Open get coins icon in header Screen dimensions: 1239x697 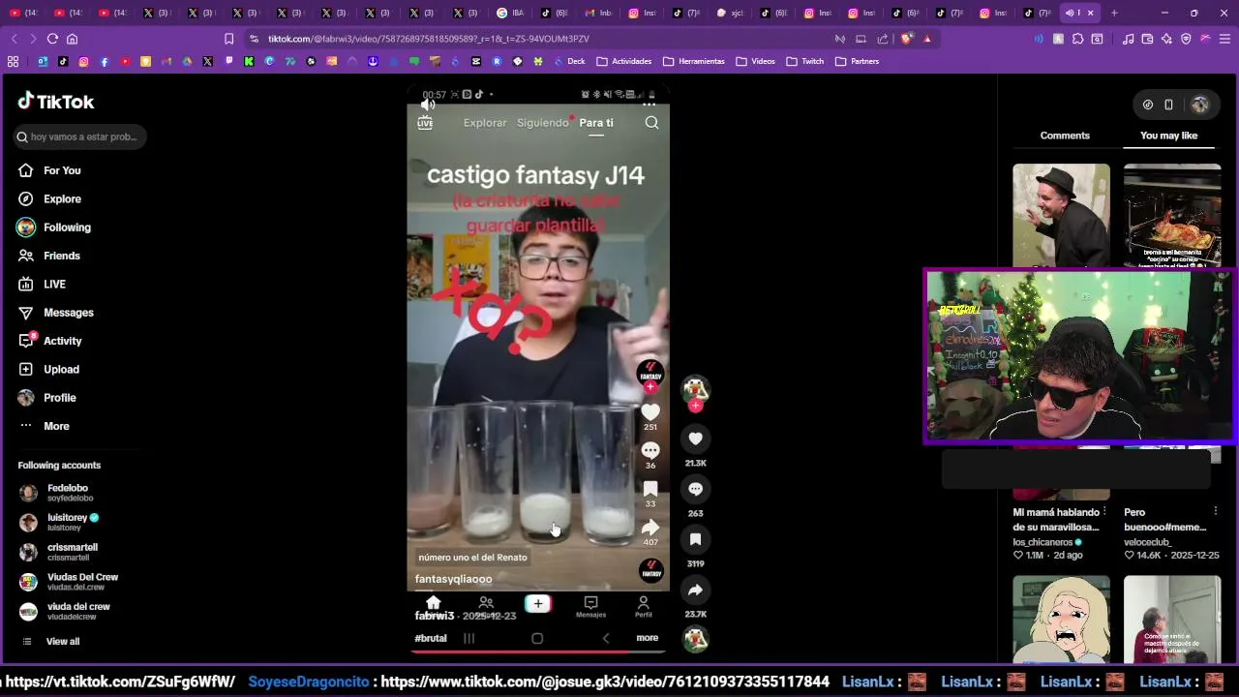pos(1148,105)
